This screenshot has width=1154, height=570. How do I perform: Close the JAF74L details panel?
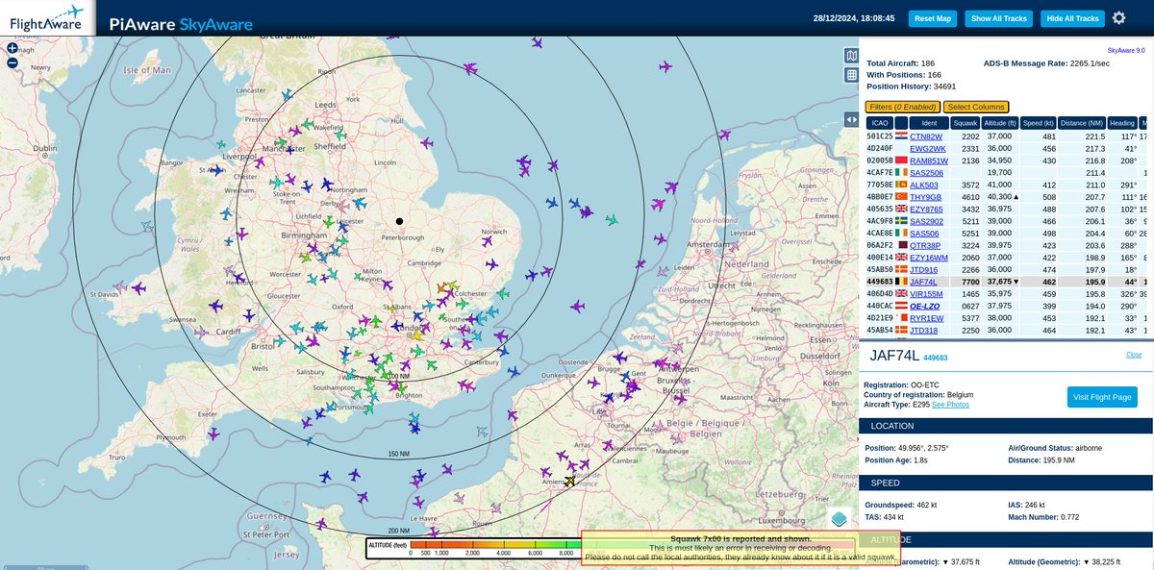point(1134,355)
